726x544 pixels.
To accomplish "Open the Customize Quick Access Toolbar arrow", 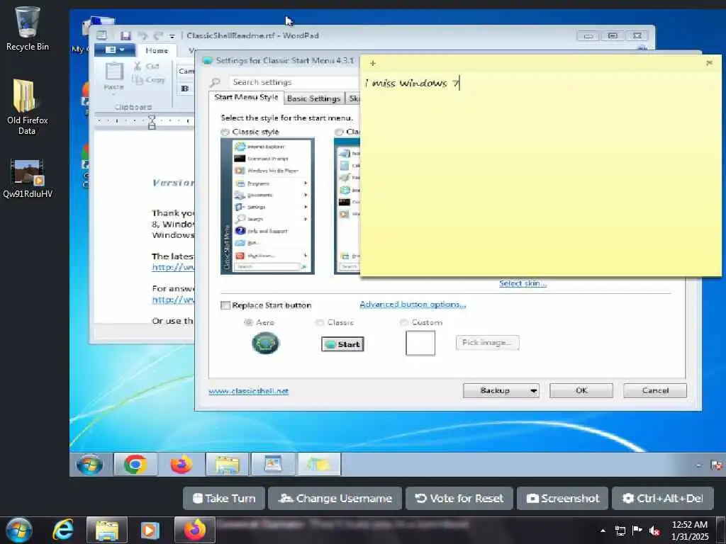I will [x=172, y=36].
